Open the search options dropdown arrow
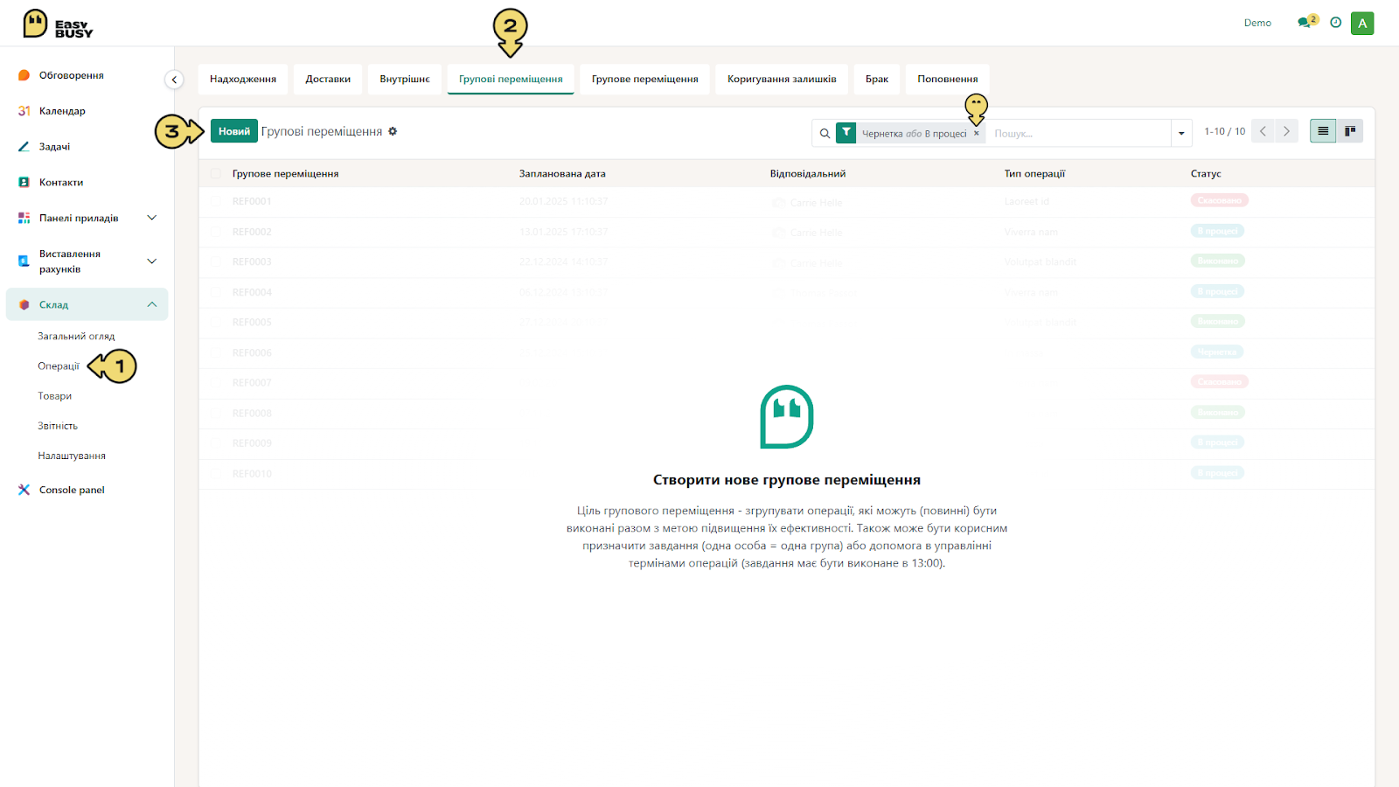Image resolution: width=1399 pixels, height=787 pixels. click(1181, 134)
